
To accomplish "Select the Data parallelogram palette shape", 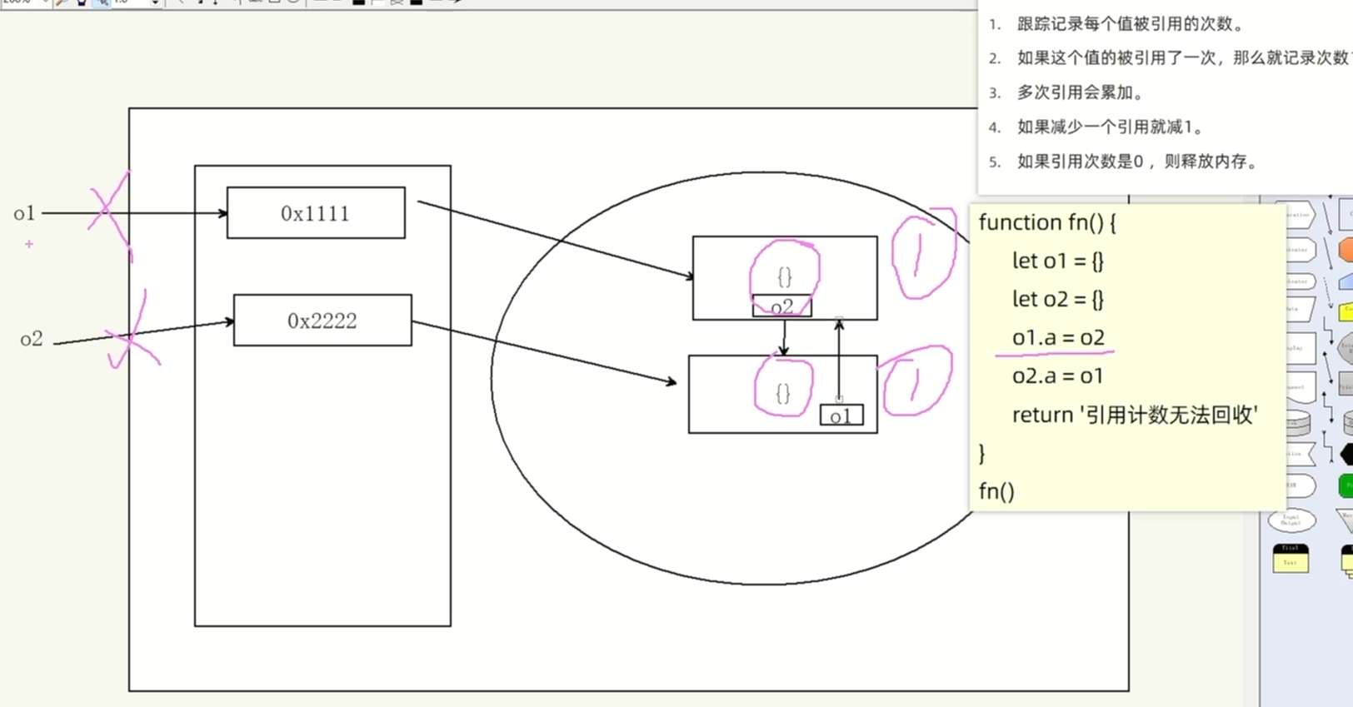I will (x=1301, y=309).
